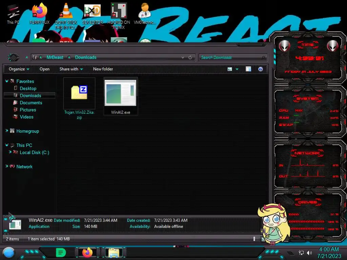The image size is (347, 260).
Task: Expand the Homegroup node
Action: click(x=7, y=131)
